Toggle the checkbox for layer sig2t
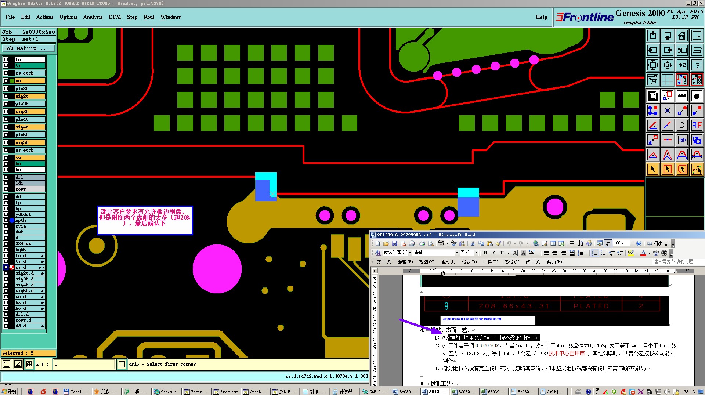Image resolution: width=705 pixels, height=395 pixels. (6, 96)
